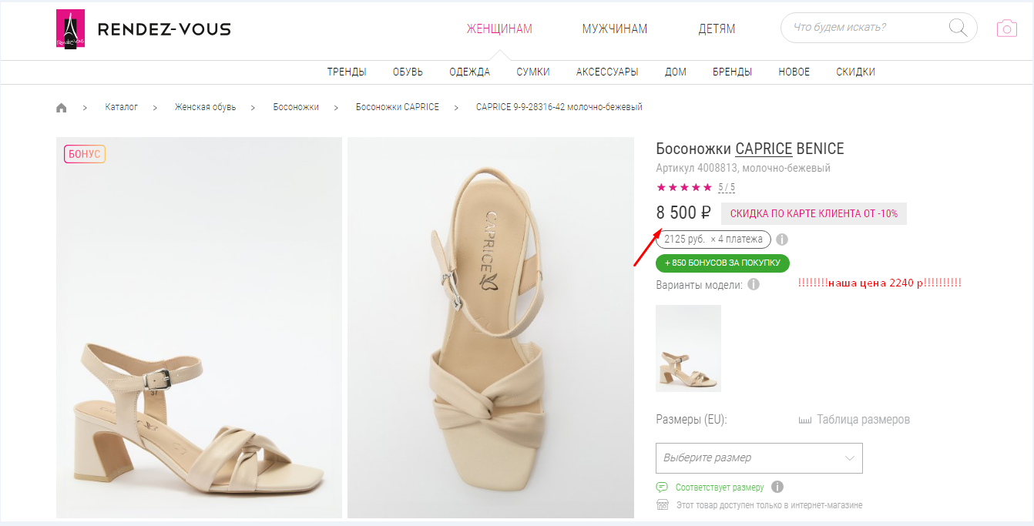1034x526 pixels.
Task: Click the Rendez-Vous logo icon
Action: point(70,29)
